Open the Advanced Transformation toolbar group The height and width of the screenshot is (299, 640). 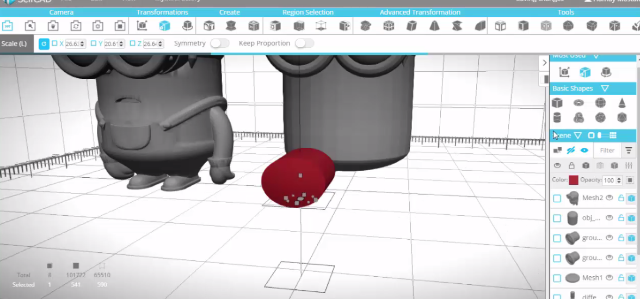[420, 13]
